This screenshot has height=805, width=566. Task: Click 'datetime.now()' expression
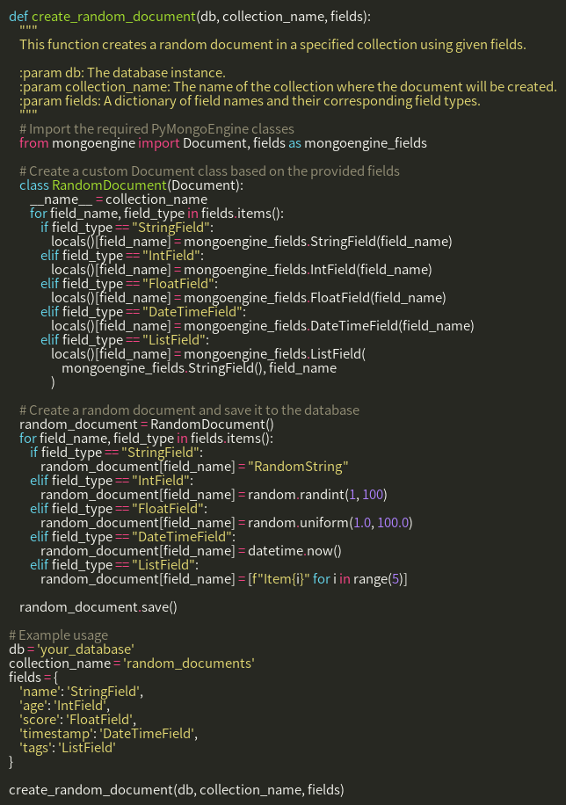click(294, 551)
